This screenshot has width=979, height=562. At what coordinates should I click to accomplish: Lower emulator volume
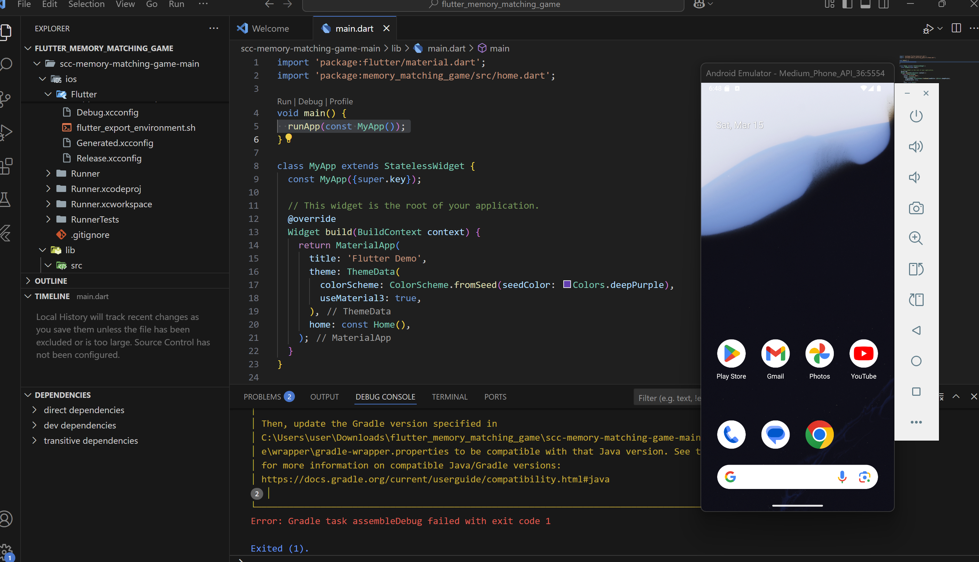(x=915, y=178)
